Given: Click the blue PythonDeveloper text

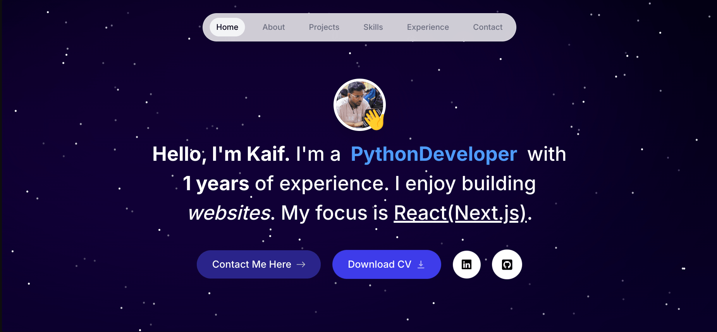Looking at the screenshot, I should (434, 154).
